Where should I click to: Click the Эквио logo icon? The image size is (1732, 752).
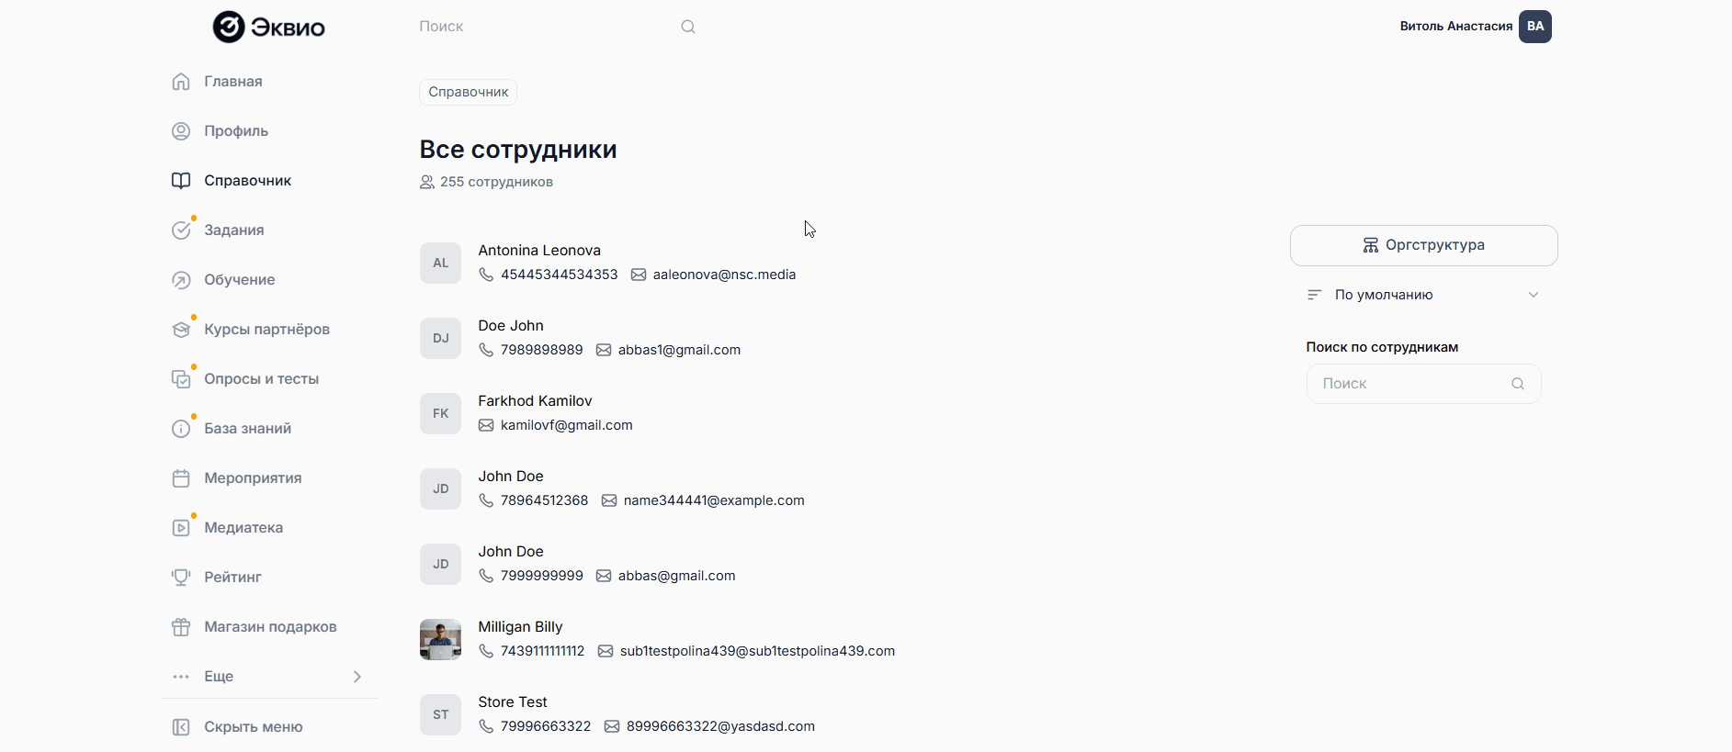tap(229, 27)
